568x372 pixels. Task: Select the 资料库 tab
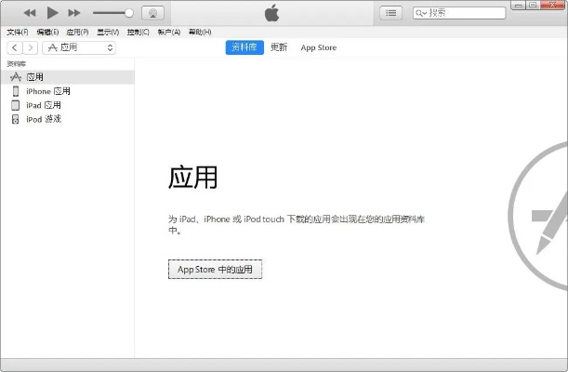[244, 47]
